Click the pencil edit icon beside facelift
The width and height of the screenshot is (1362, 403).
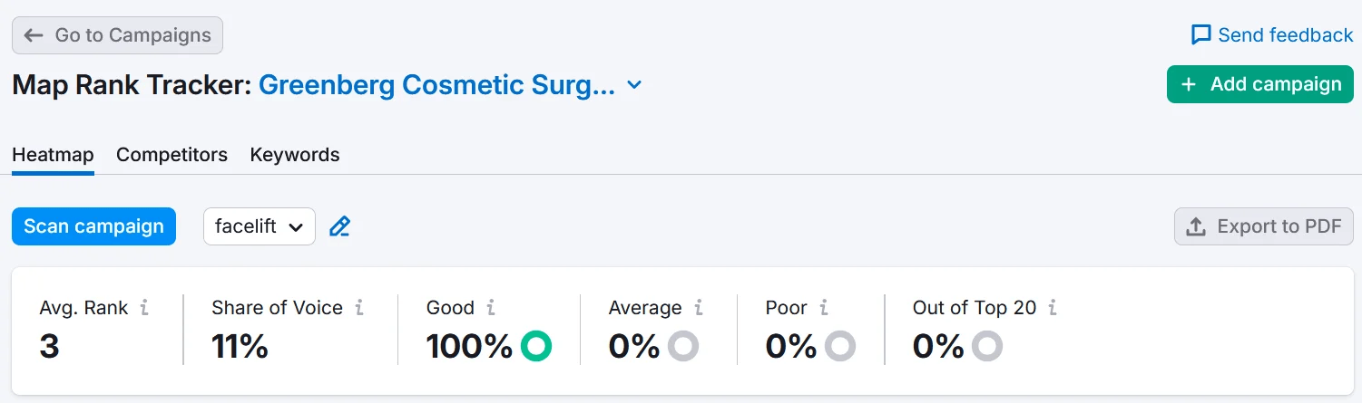pyautogui.click(x=339, y=226)
